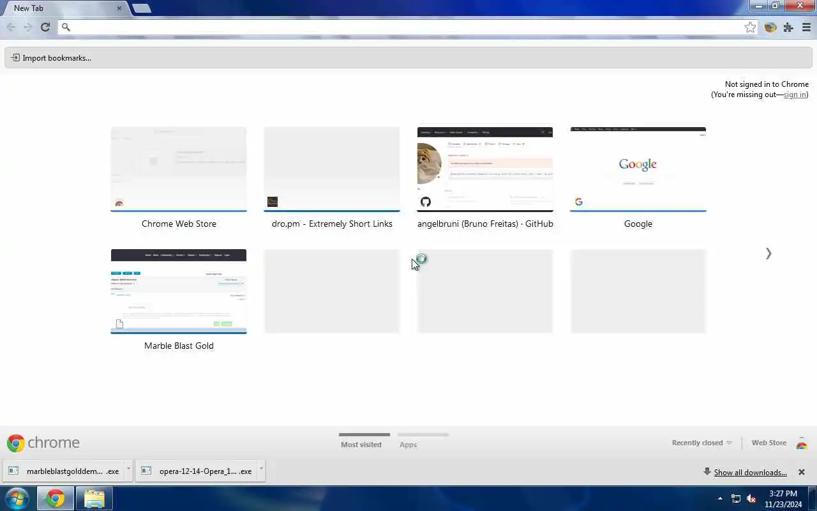
Task: Click the search magnifier in the address bar
Action: [66, 27]
